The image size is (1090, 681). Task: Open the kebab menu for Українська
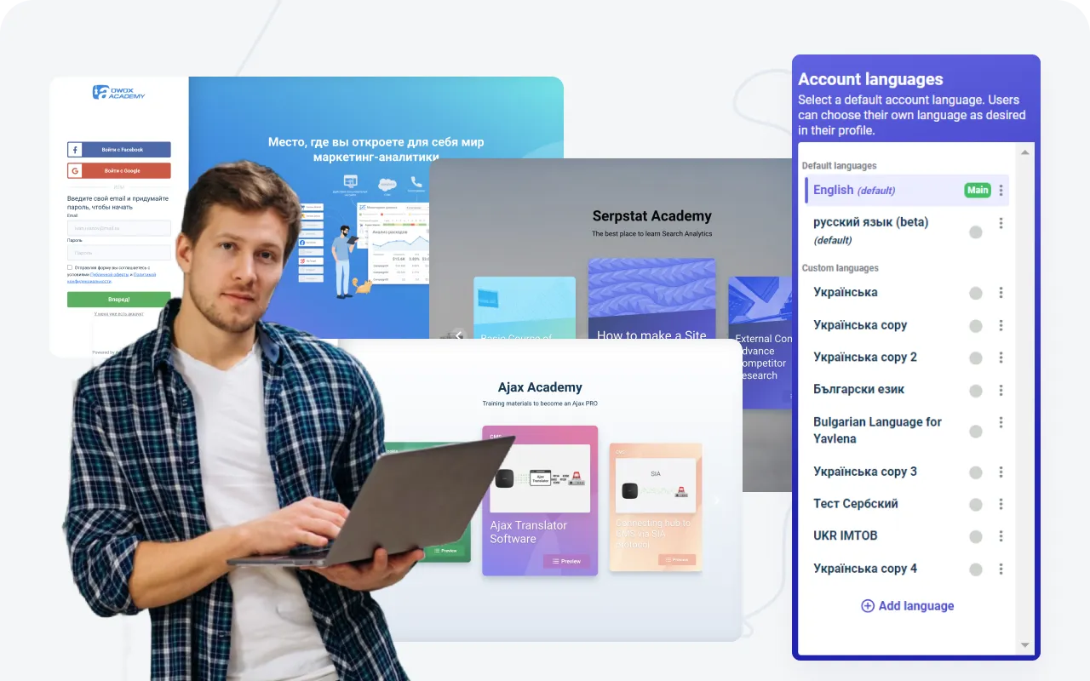tap(1001, 293)
